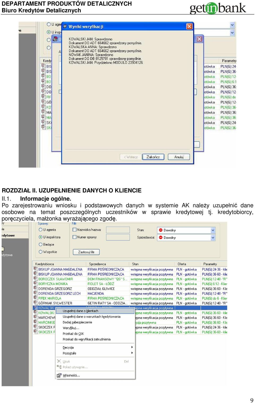Click cell GETIN RATY SA - ODDZIA...
Image resolution: width=255 pixels, height=403 pixels.
pos(108,303)
